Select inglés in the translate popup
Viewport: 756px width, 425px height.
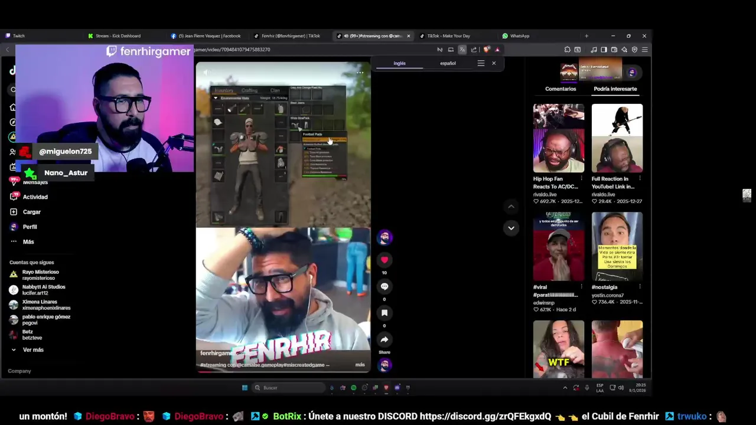pyautogui.click(x=400, y=63)
